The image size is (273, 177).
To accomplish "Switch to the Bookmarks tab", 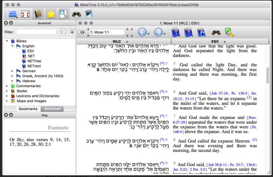I will click(x=28, y=109).
